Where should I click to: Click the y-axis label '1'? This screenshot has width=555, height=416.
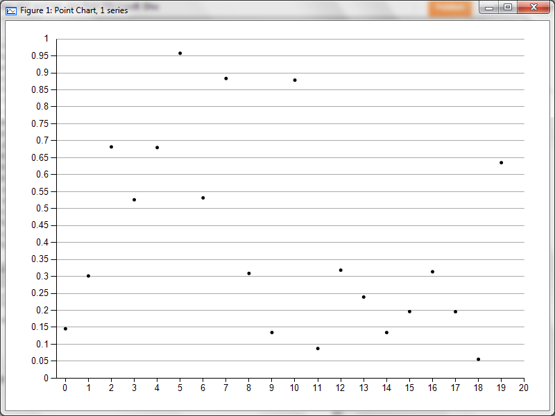46,39
